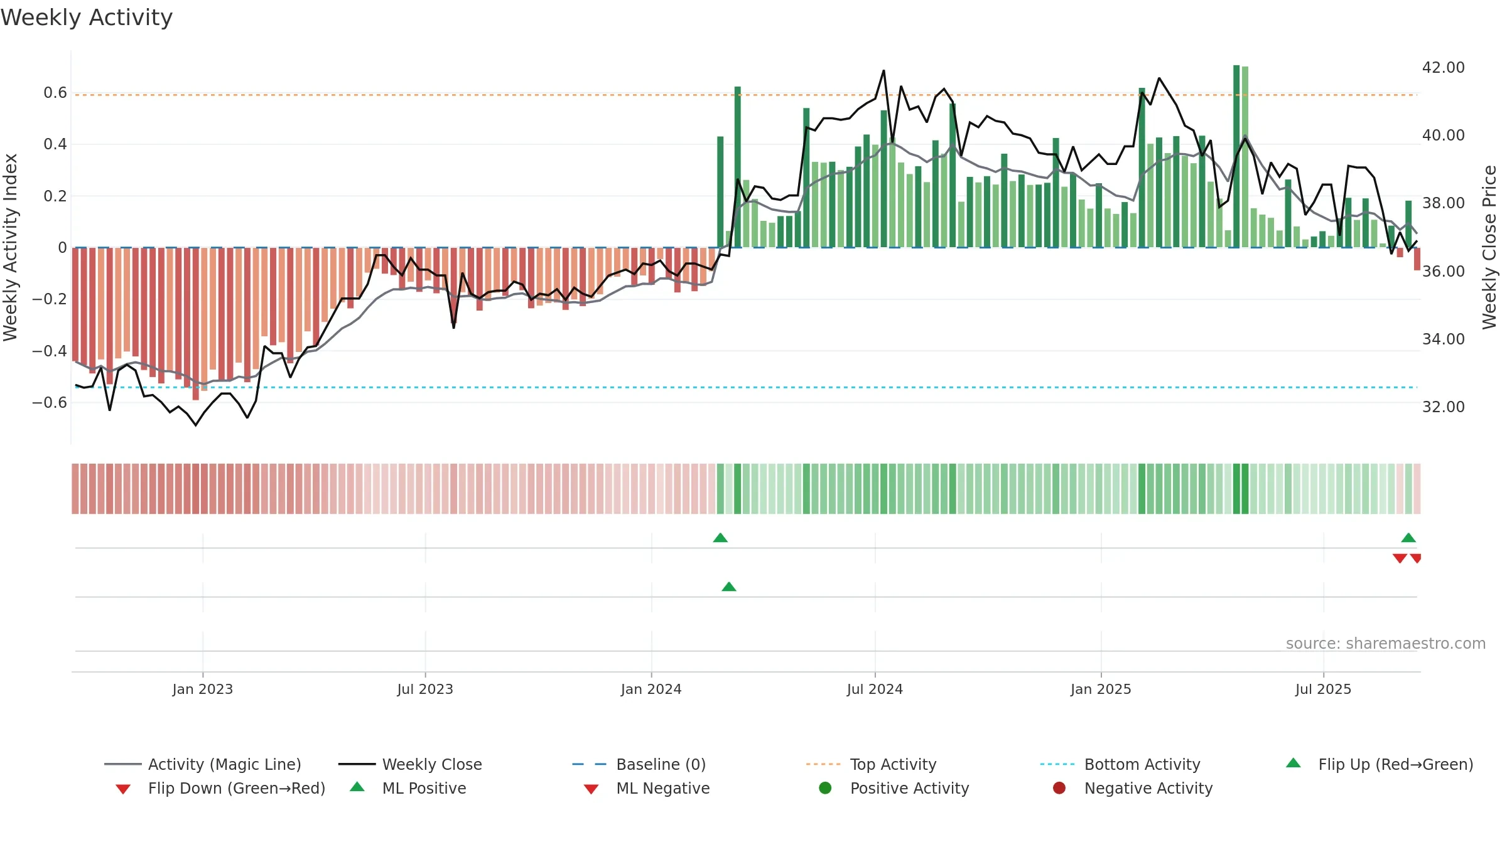Click the 40.00 price axis tick
Image resolution: width=1507 pixels, height=847 pixels.
click(x=1443, y=135)
